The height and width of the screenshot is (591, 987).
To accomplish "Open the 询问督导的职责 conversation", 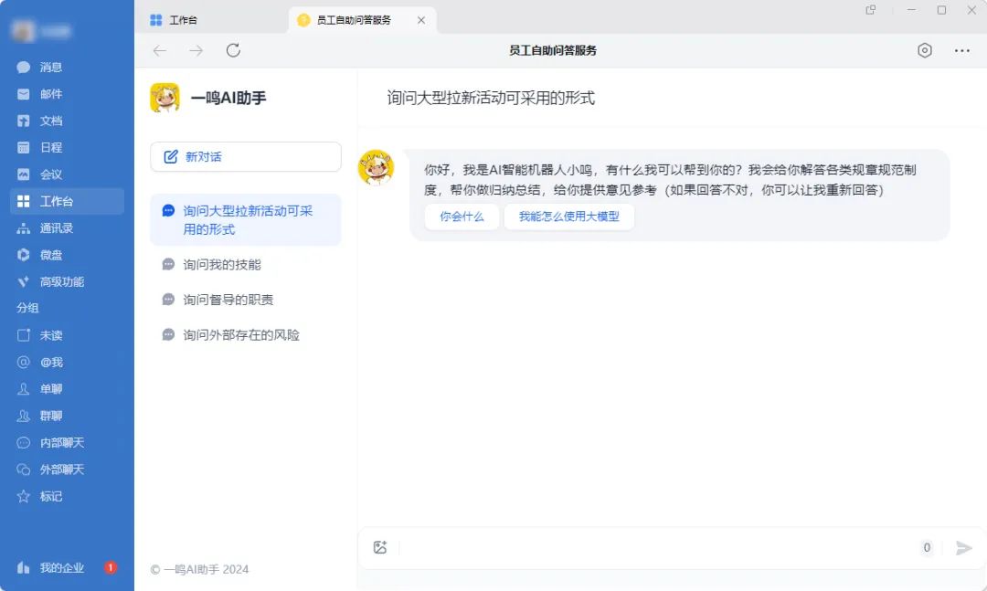I will coord(228,300).
